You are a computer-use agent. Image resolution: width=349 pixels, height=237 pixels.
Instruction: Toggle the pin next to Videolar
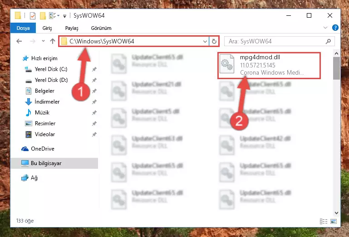pos(94,134)
